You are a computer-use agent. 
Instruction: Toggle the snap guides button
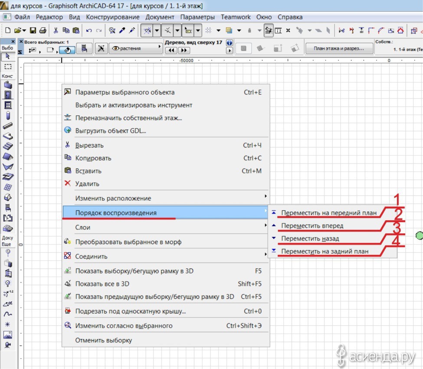[167, 30]
